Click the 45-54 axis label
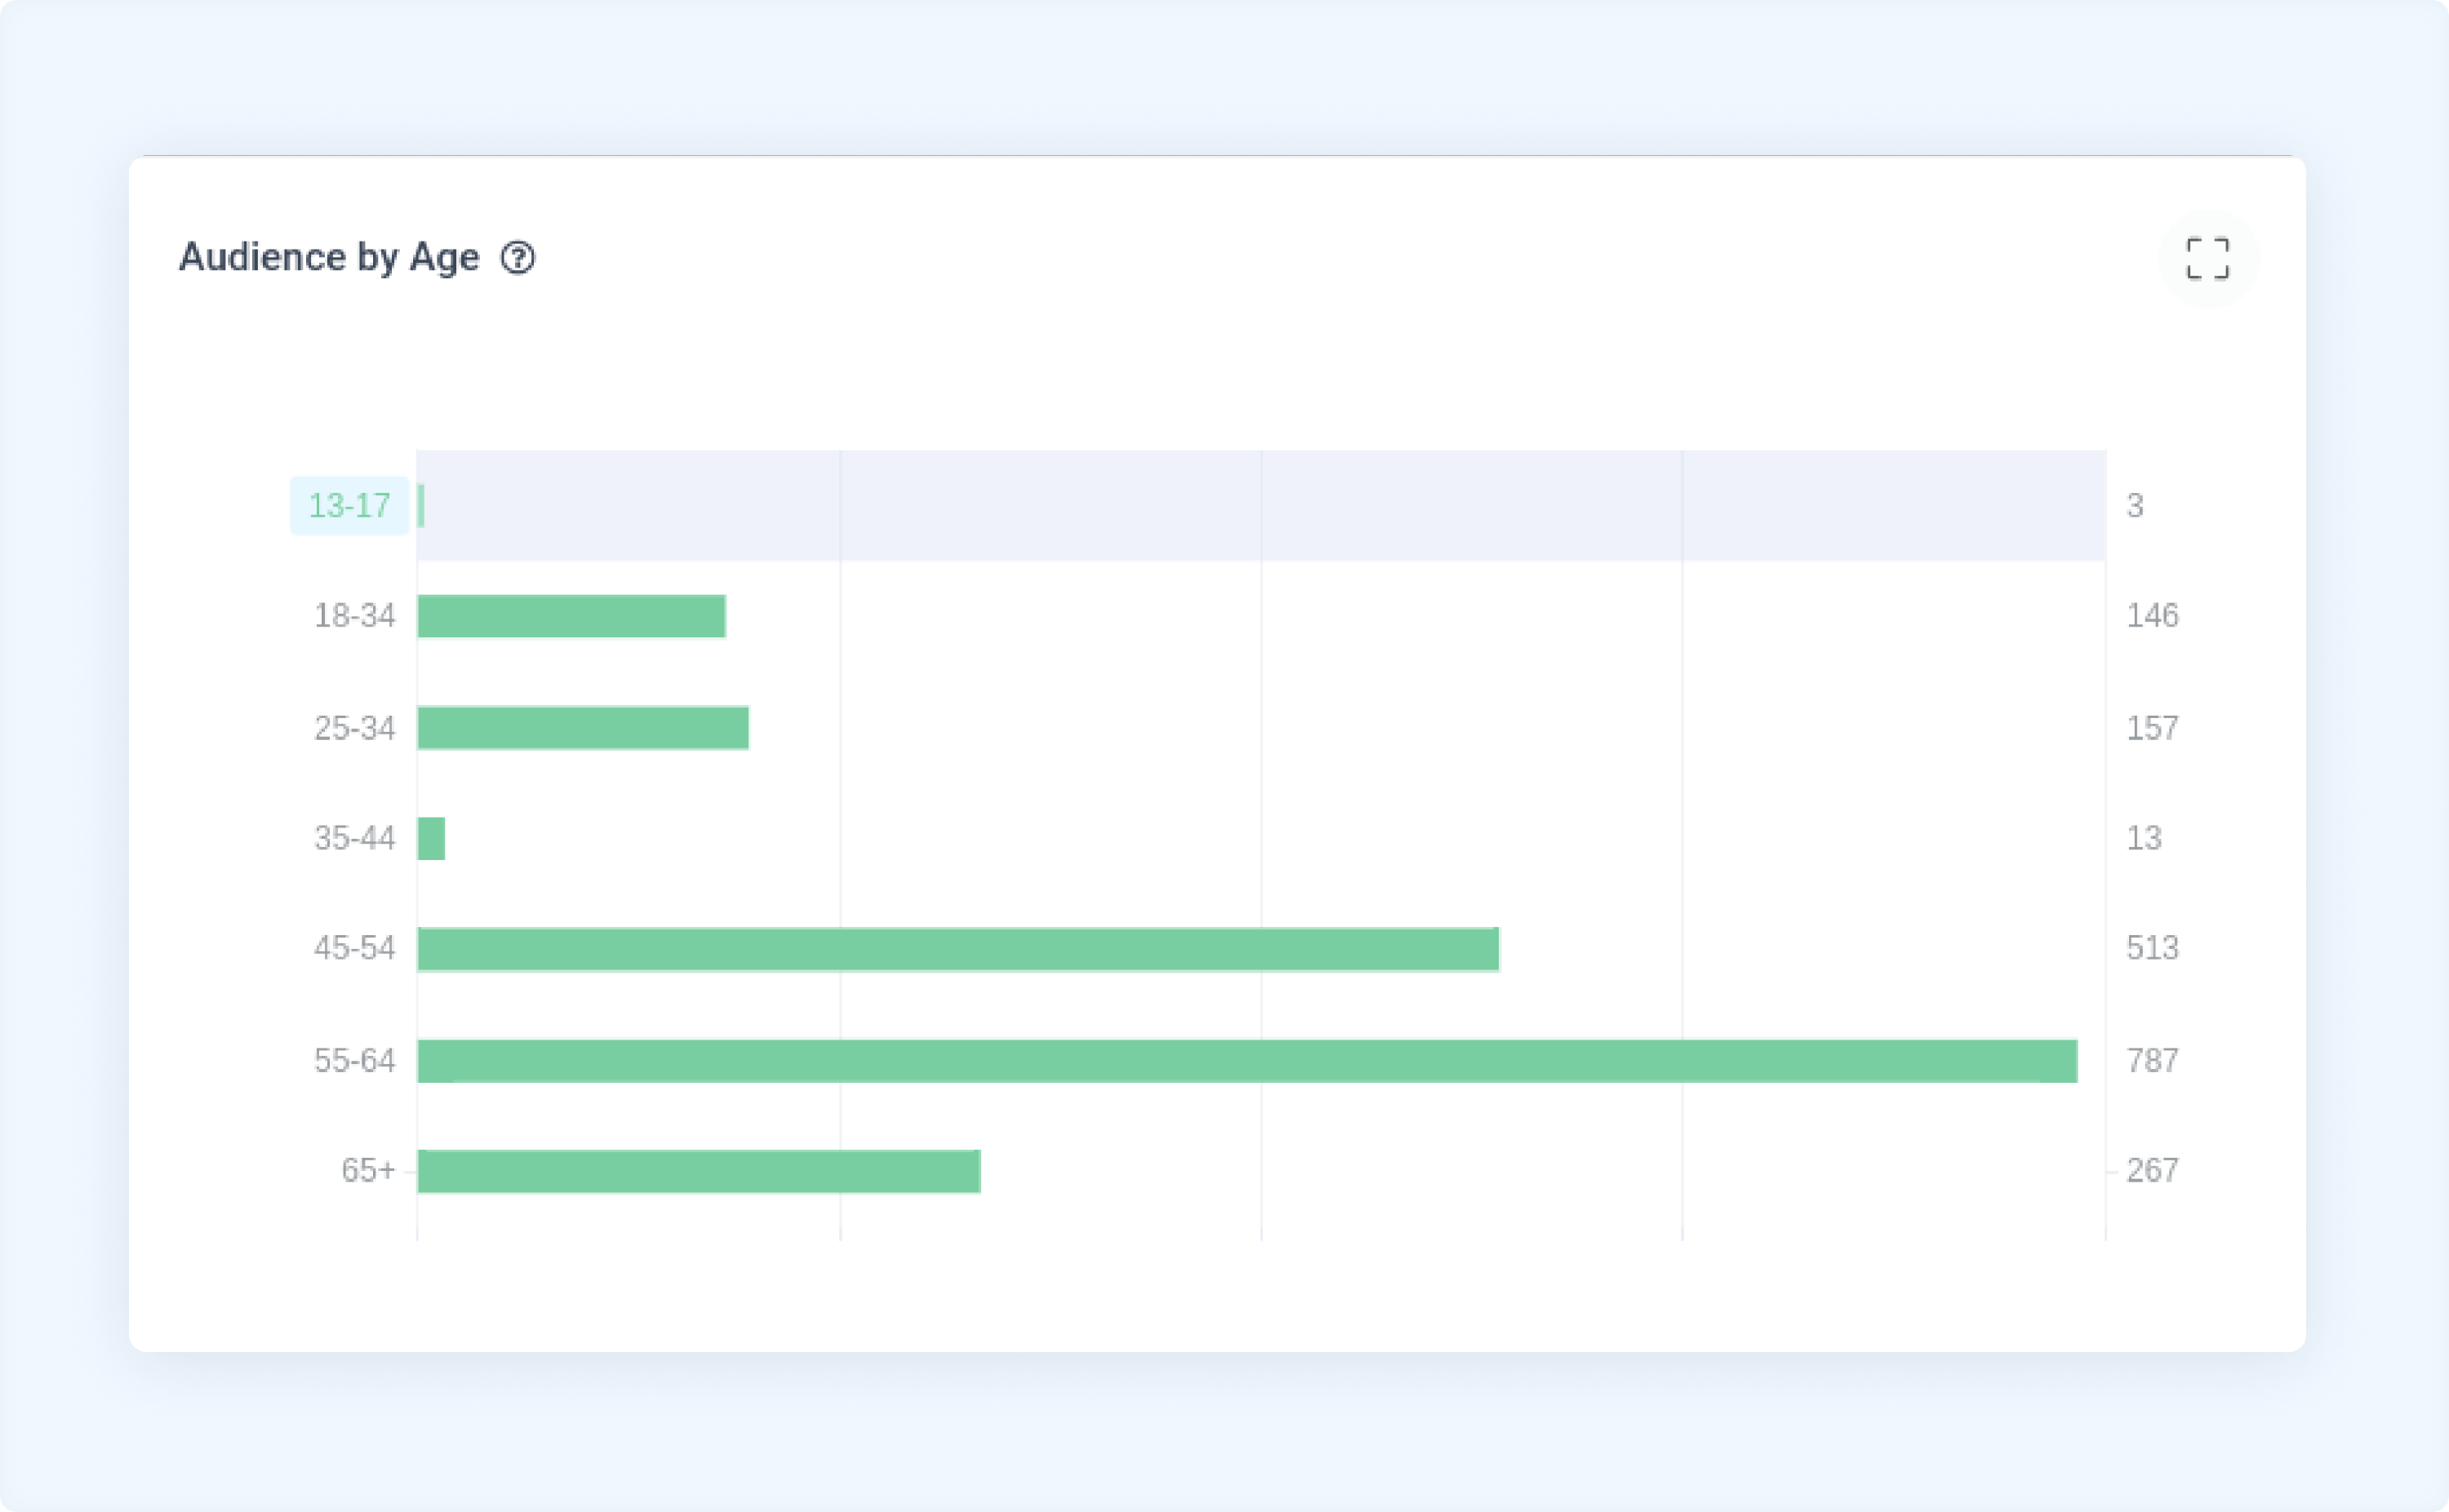Viewport: 2449px width, 1512px height. 355,948
